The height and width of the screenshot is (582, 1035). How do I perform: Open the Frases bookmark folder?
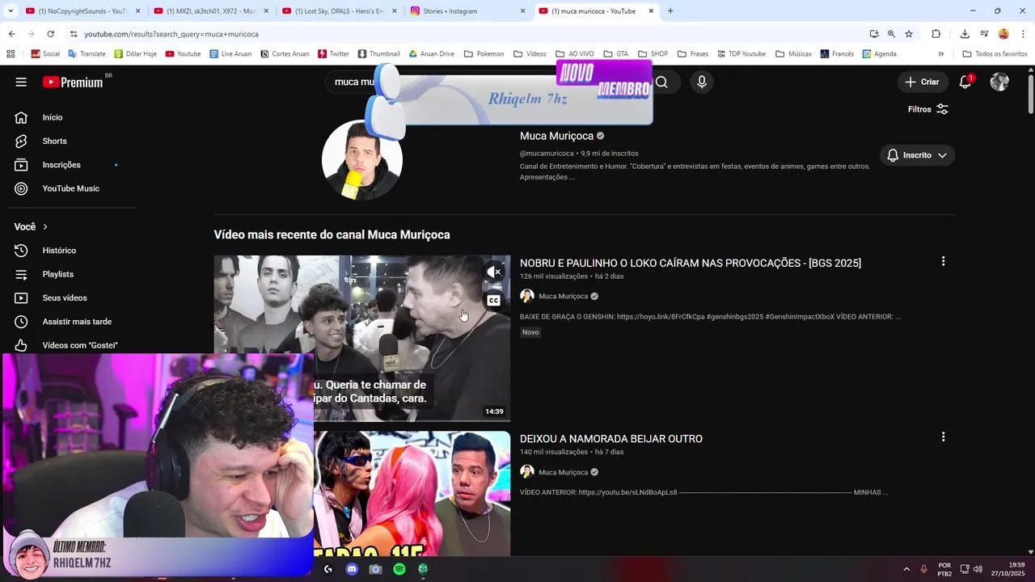pyautogui.click(x=692, y=54)
